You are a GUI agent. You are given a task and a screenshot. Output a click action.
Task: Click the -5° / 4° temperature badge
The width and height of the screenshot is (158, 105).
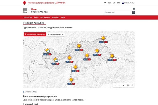click(x=55, y=64)
